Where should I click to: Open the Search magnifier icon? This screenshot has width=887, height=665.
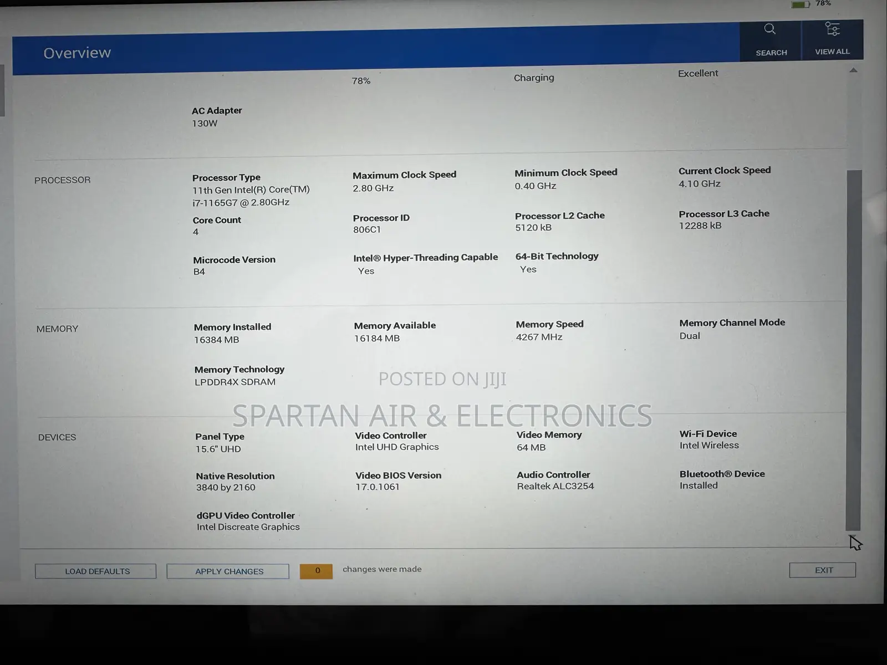(769, 29)
